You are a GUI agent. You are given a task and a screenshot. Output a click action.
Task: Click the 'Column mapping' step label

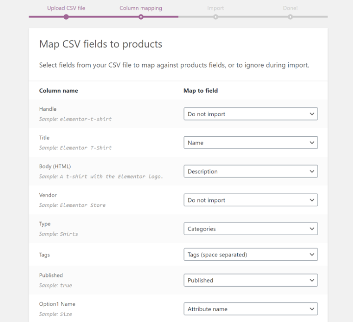coord(141,8)
